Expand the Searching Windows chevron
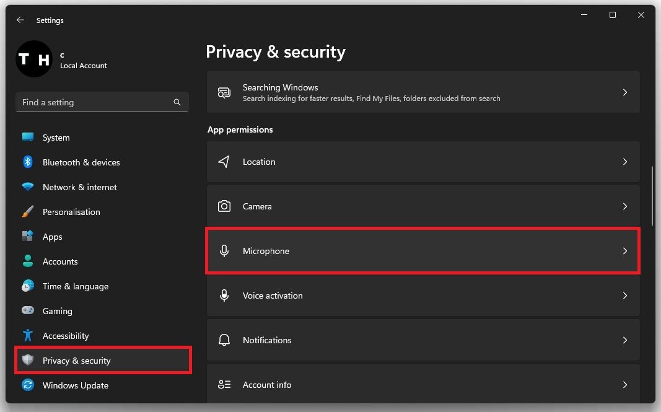661x412 pixels. (x=625, y=92)
